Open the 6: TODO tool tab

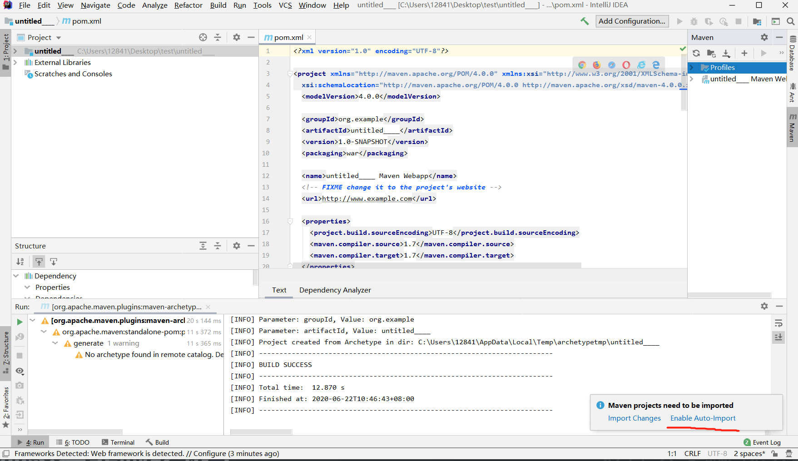73,442
